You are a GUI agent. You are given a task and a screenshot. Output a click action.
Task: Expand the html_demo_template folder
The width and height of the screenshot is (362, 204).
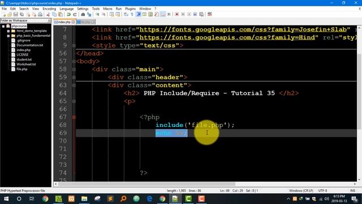pos(8,31)
